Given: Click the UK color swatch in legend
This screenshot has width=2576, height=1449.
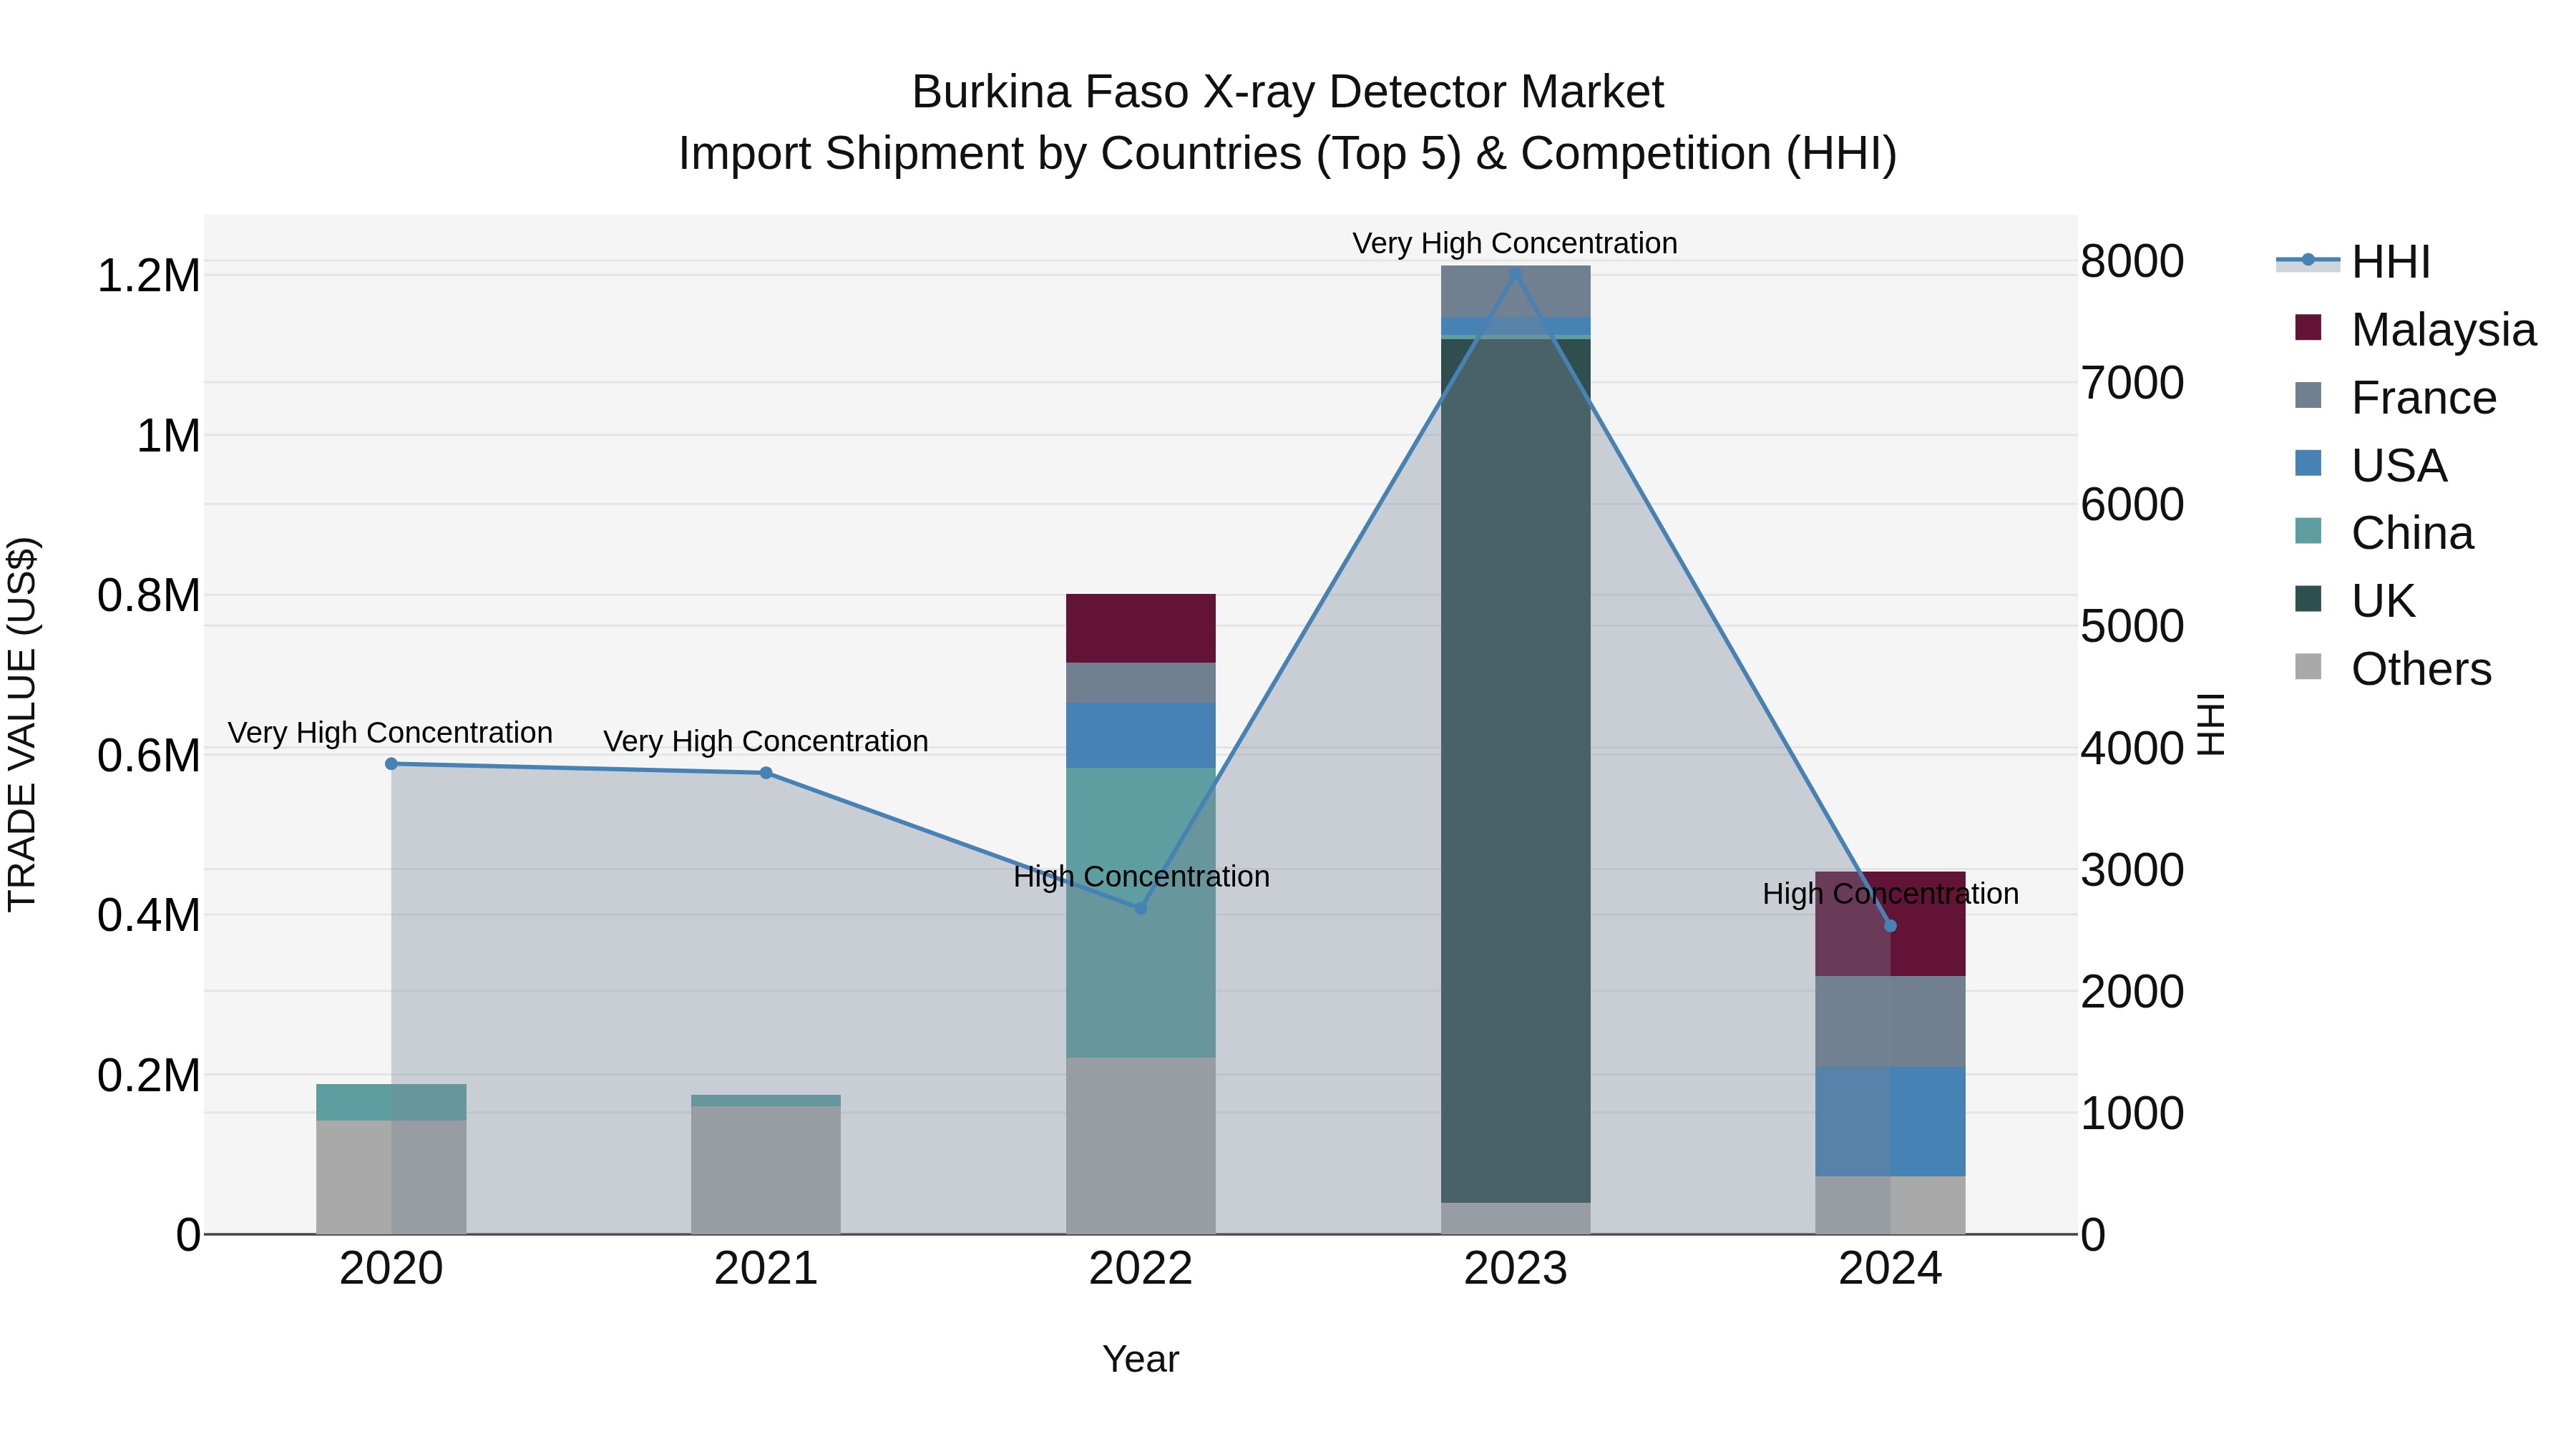Looking at the screenshot, I should tap(2308, 598).
